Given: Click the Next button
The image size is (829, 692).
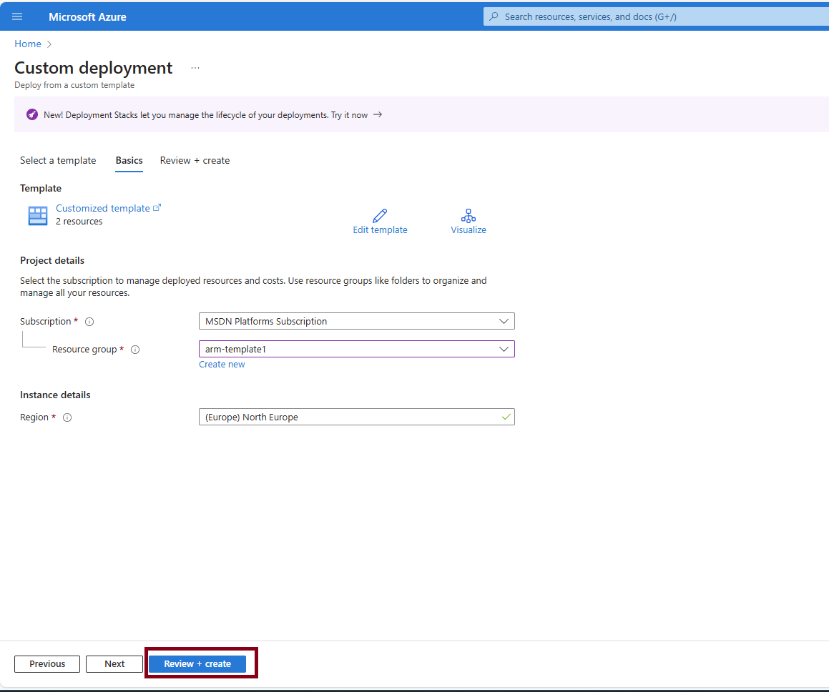Looking at the screenshot, I should [114, 664].
